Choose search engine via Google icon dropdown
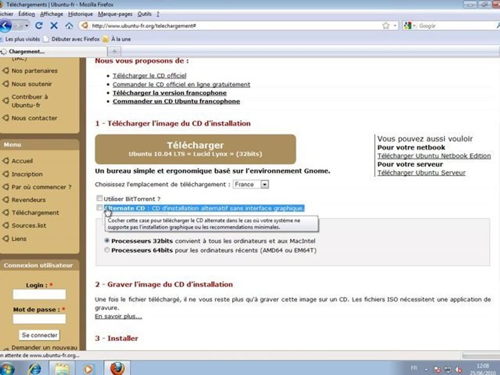The height and width of the screenshot is (375, 500). click(410, 26)
